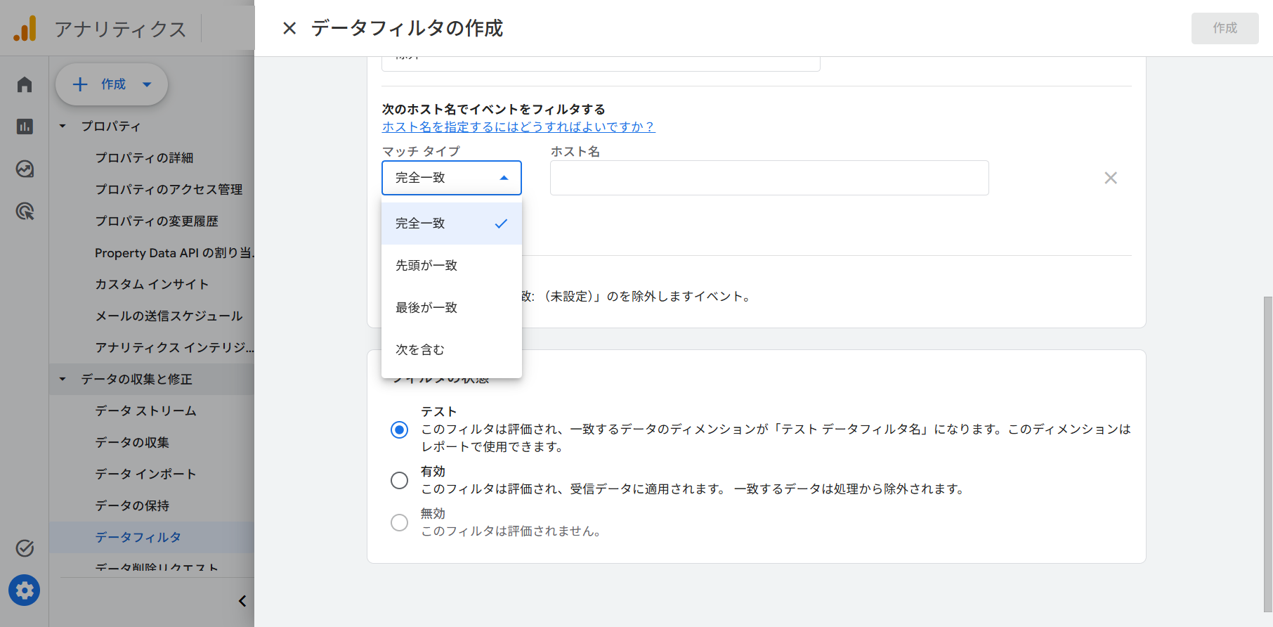
Task: Close the データフィルタの作成 panel
Action: [x=289, y=28]
